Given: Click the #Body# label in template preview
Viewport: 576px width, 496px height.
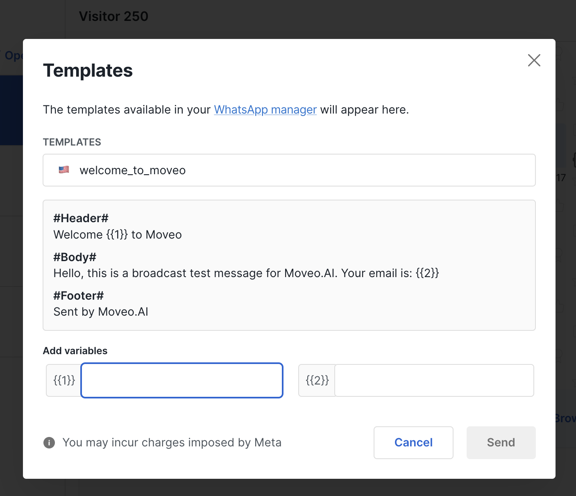Looking at the screenshot, I should coord(75,257).
